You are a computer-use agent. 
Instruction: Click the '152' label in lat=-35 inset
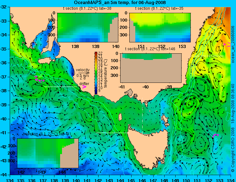coord(162,46)
